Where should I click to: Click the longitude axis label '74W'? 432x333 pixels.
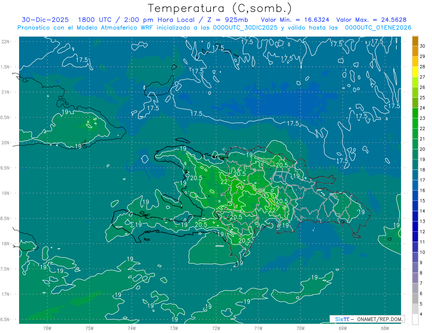[x=132, y=328]
